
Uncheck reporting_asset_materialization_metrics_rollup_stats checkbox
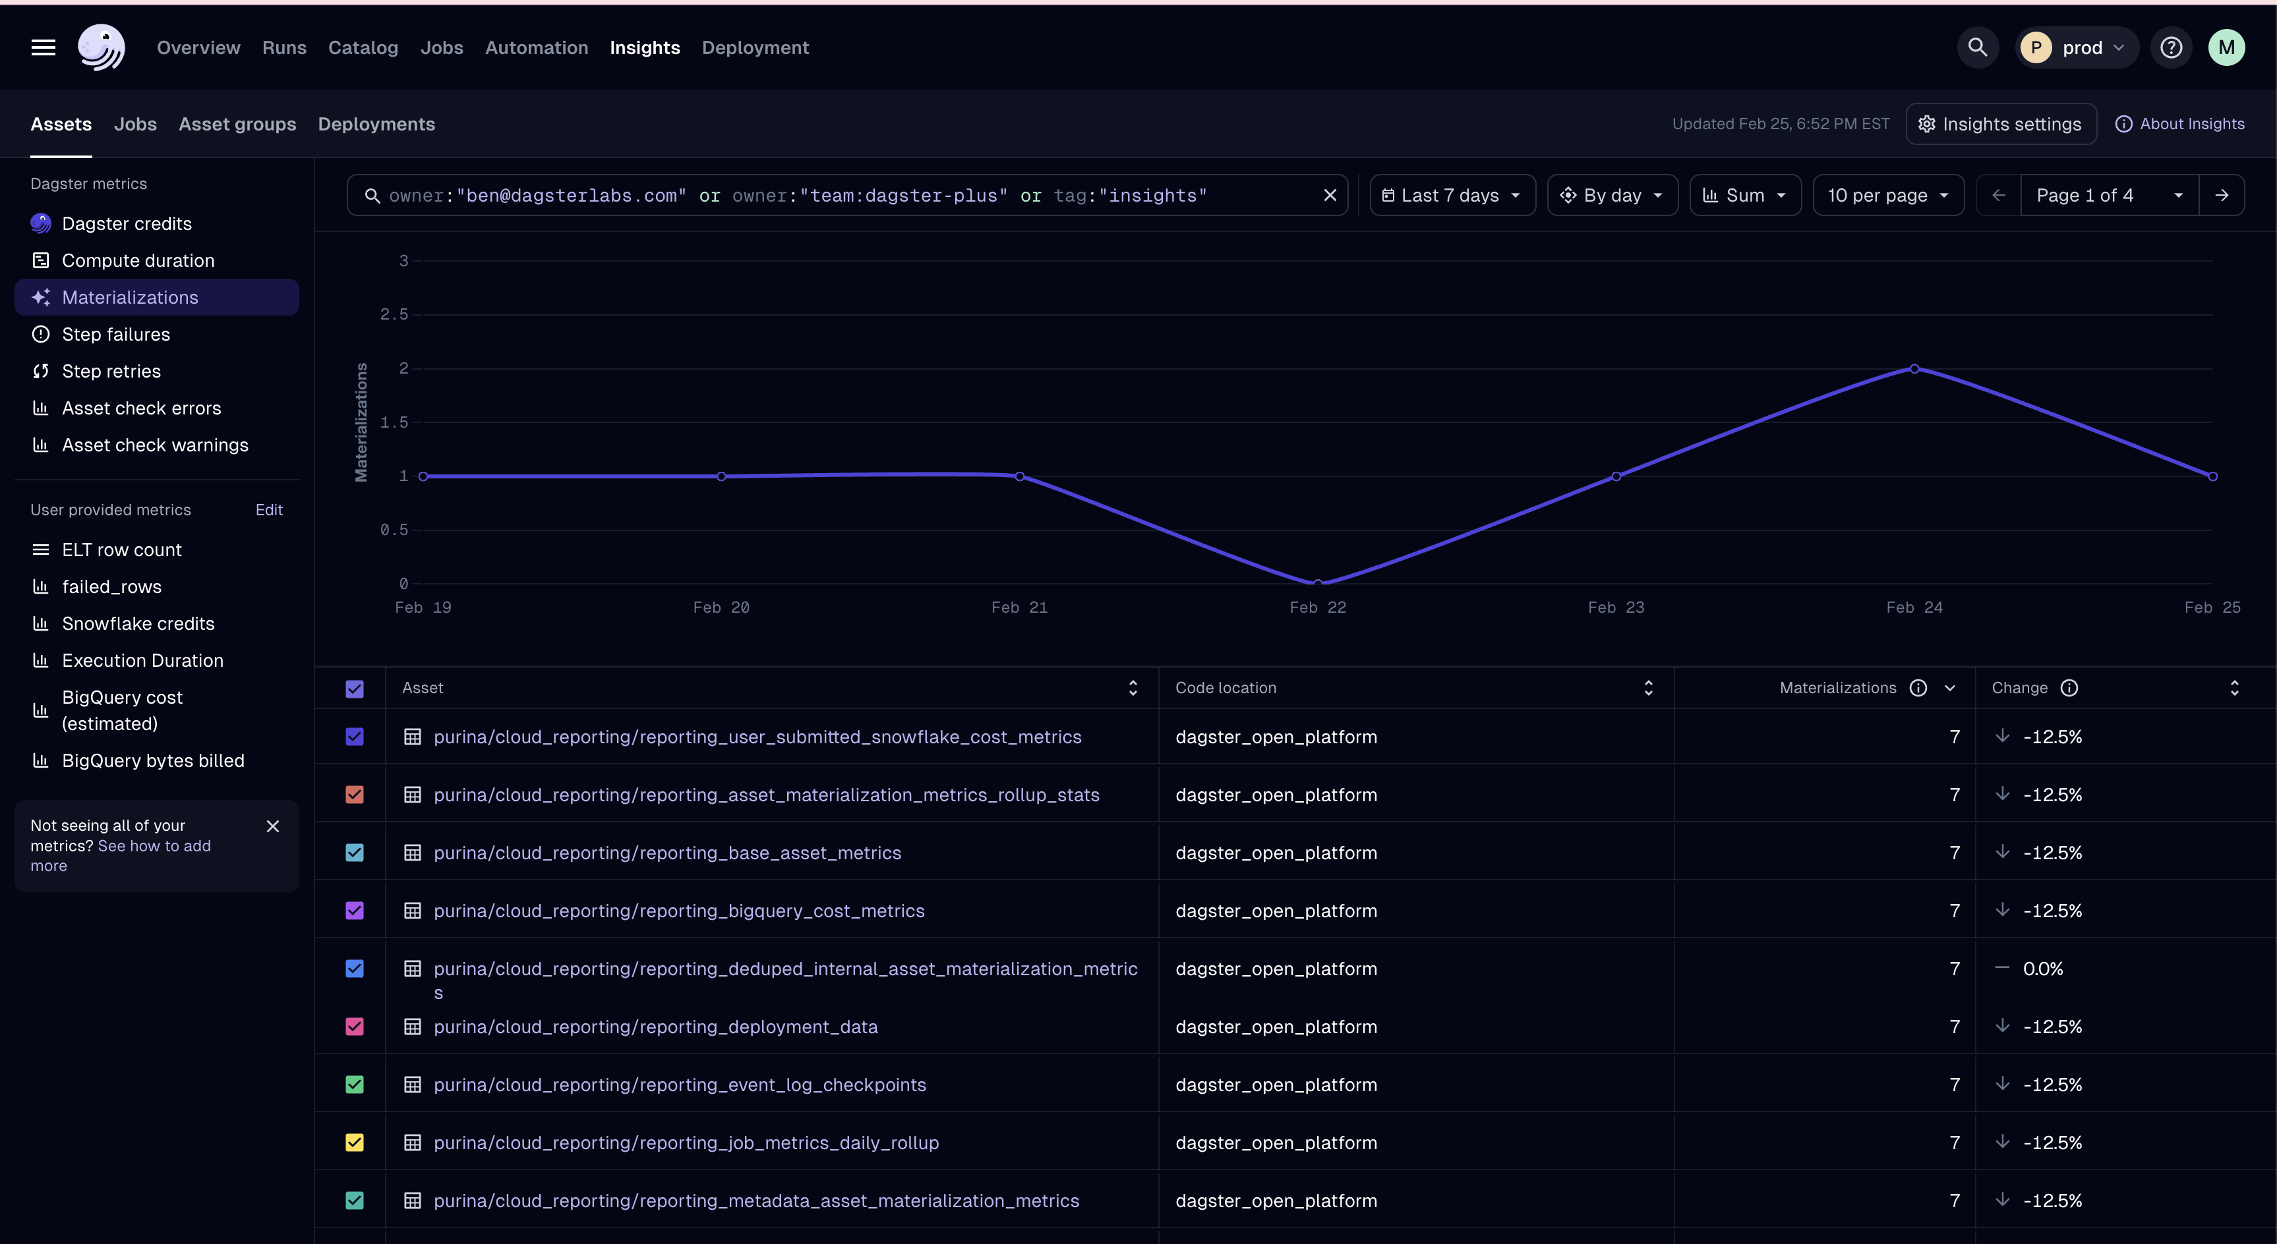click(x=355, y=795)
